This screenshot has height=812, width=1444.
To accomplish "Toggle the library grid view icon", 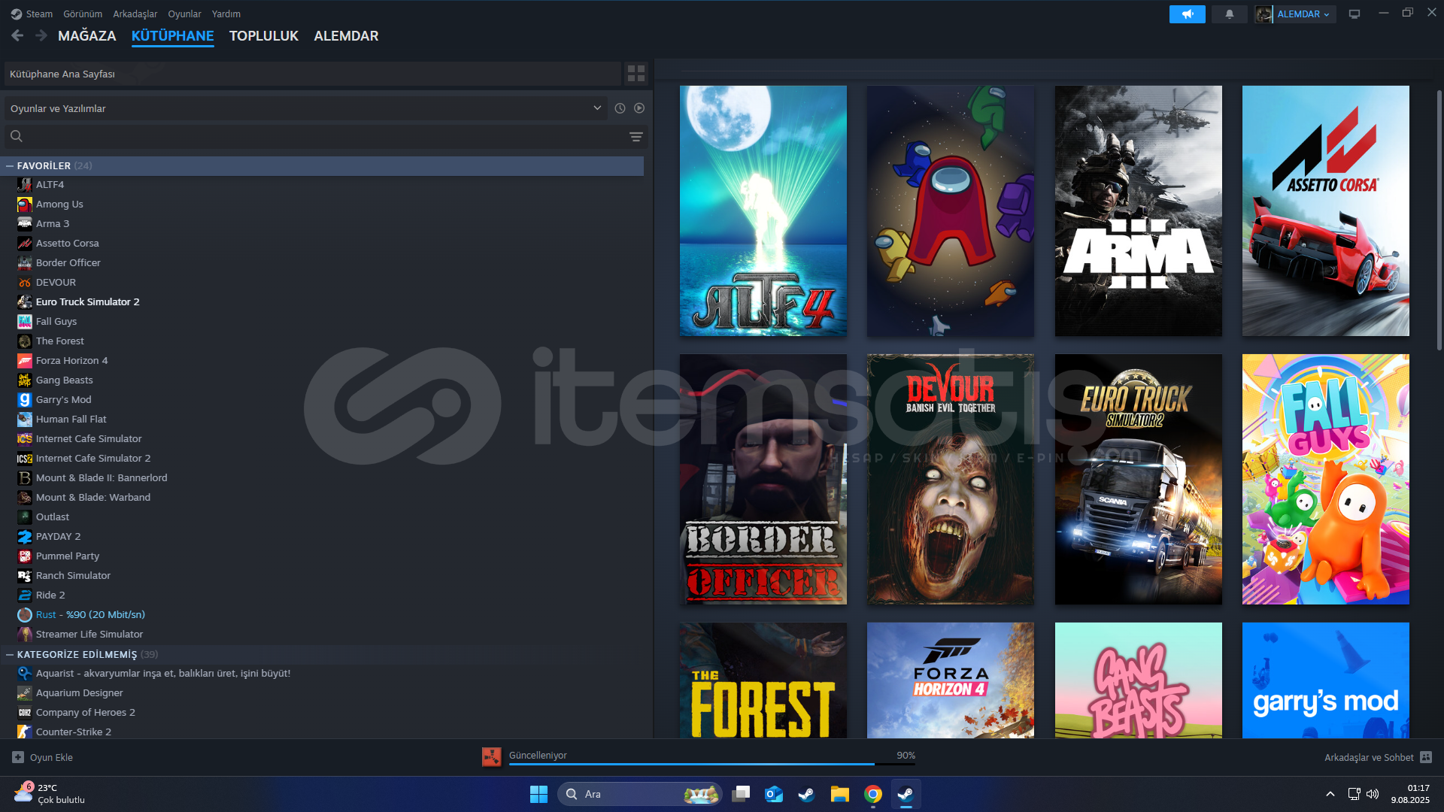I will click(x=636, y=74).
